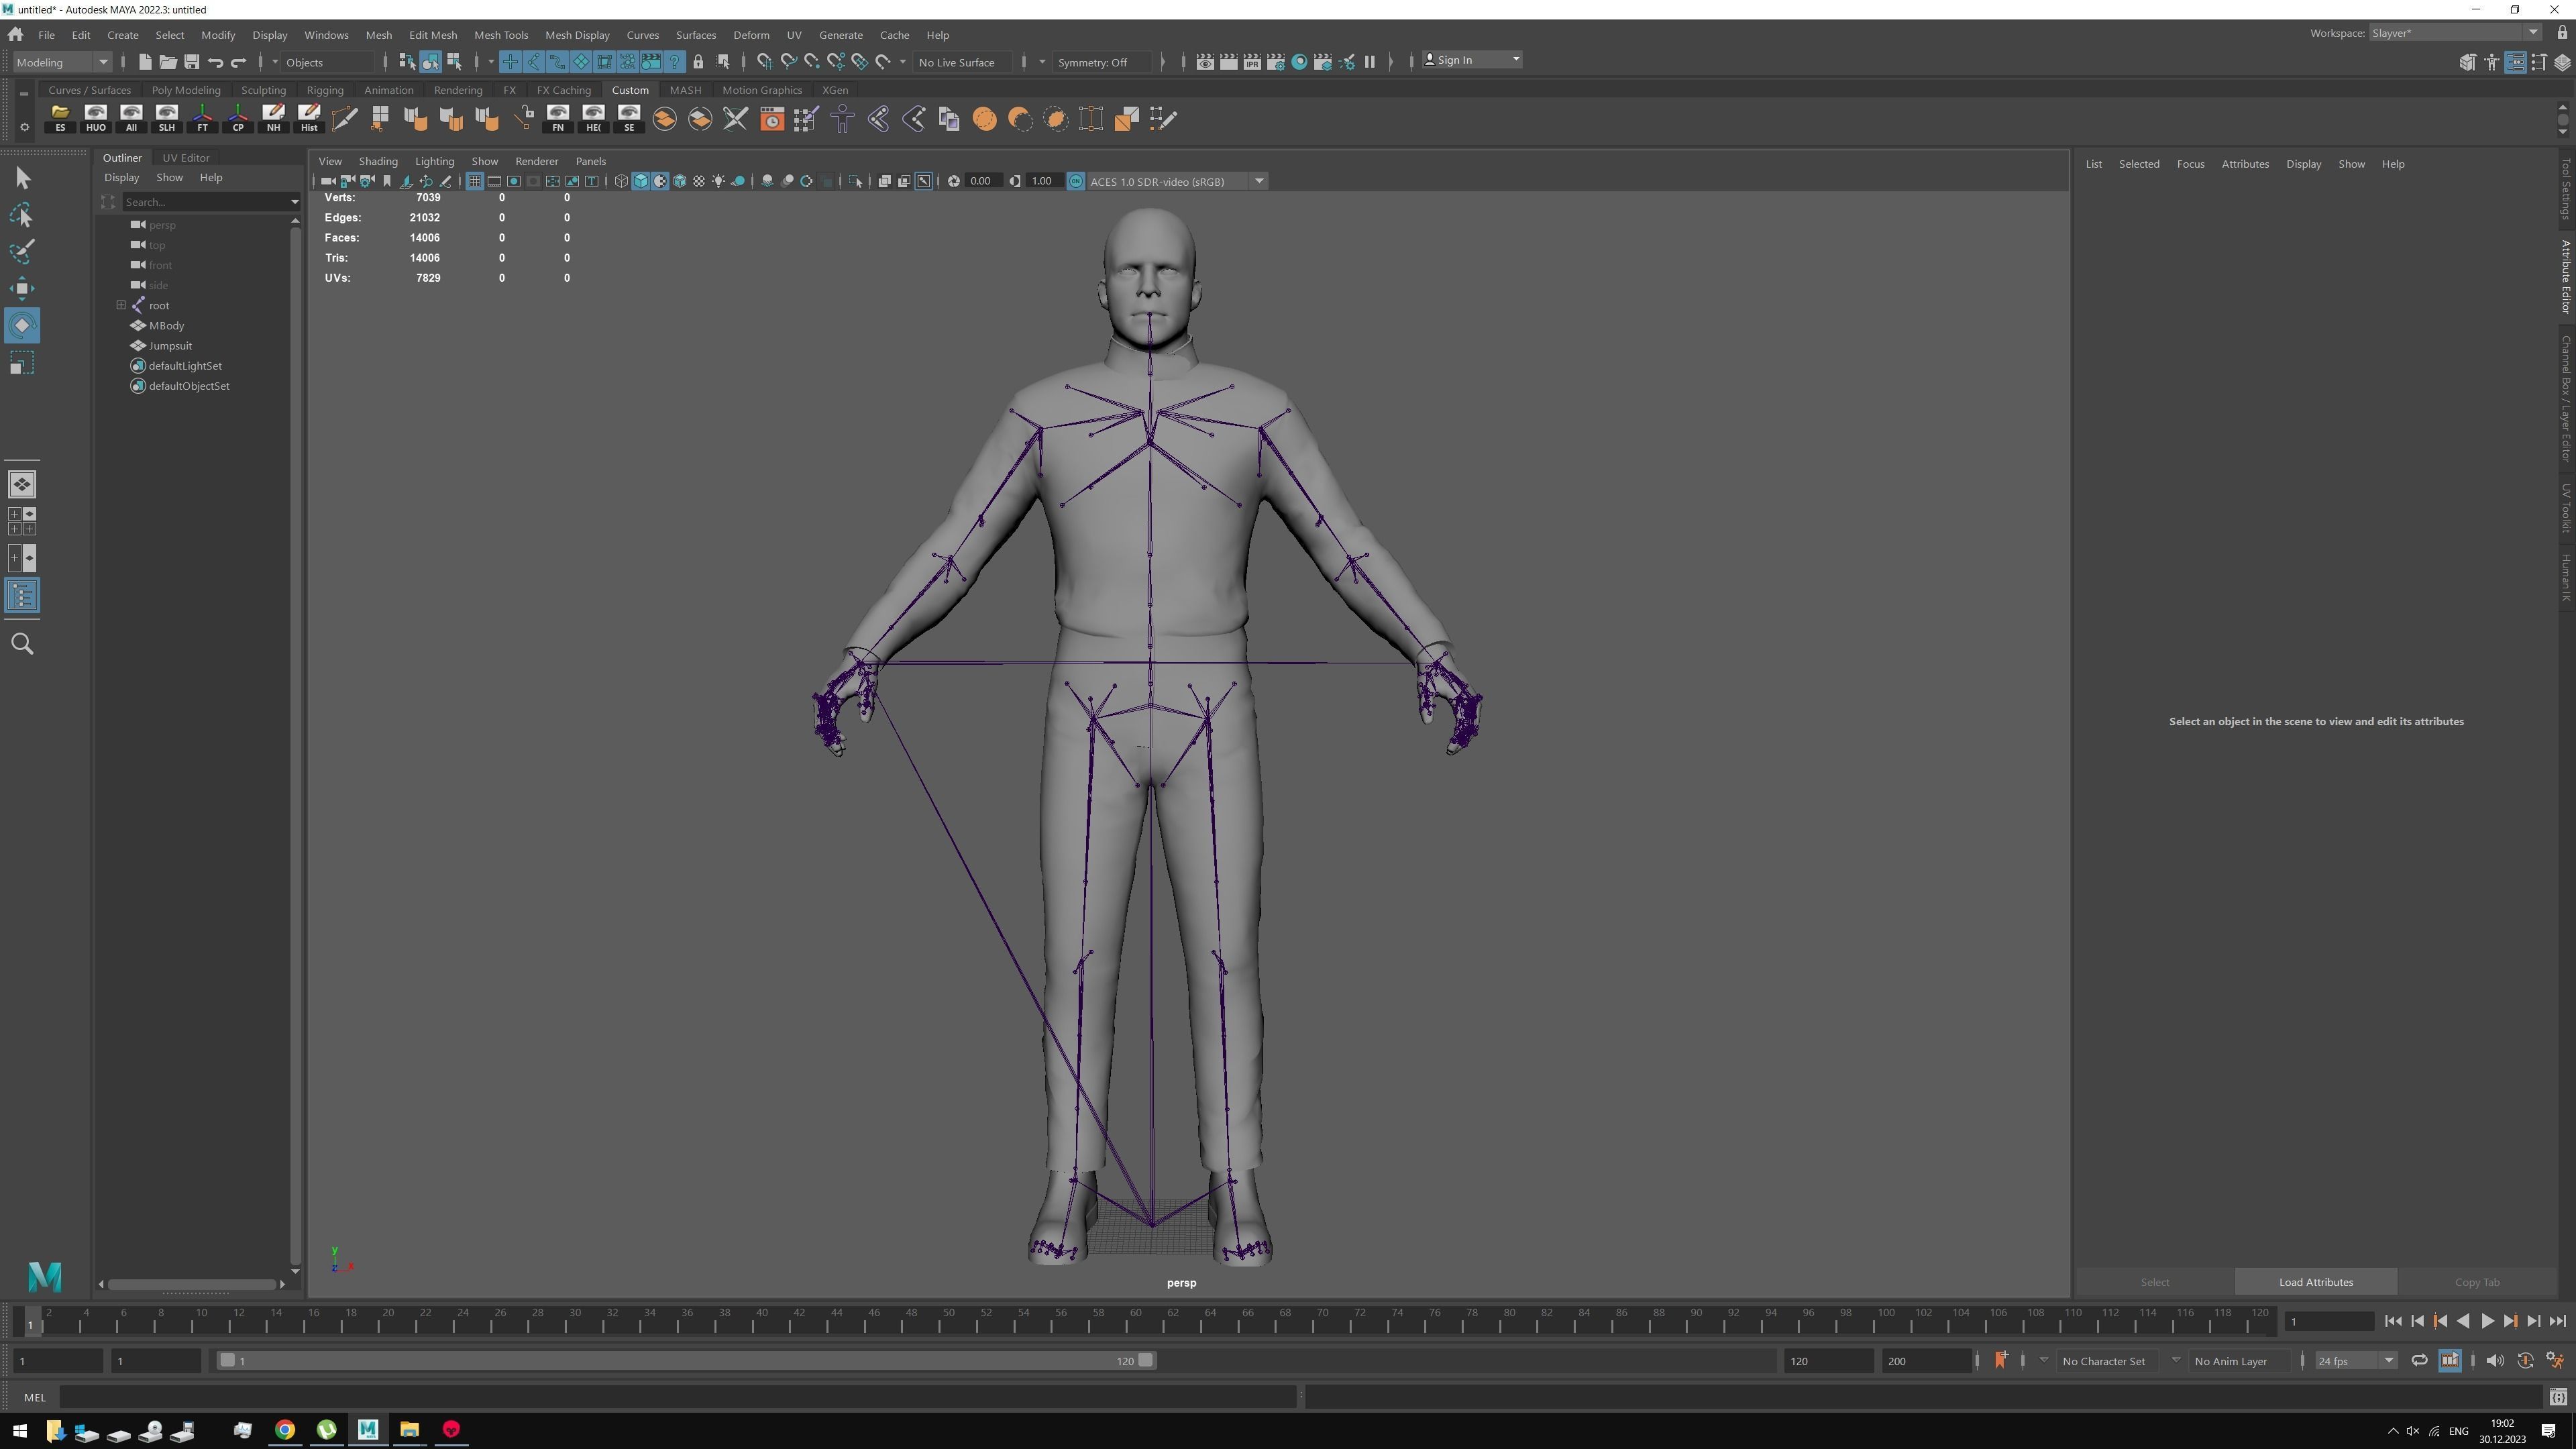Expand the root joint hierarchy

tap(121, 305)
